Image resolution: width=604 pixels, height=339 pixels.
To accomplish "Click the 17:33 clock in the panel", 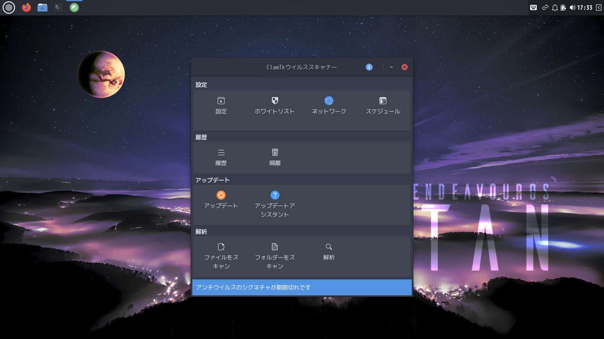I will (x=585, y=8).
